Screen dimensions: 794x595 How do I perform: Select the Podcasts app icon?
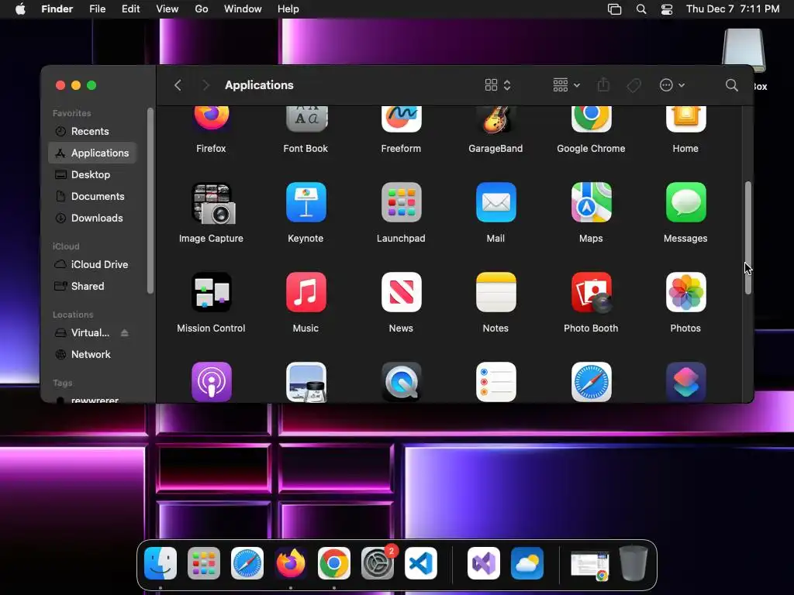click(211, 382)
